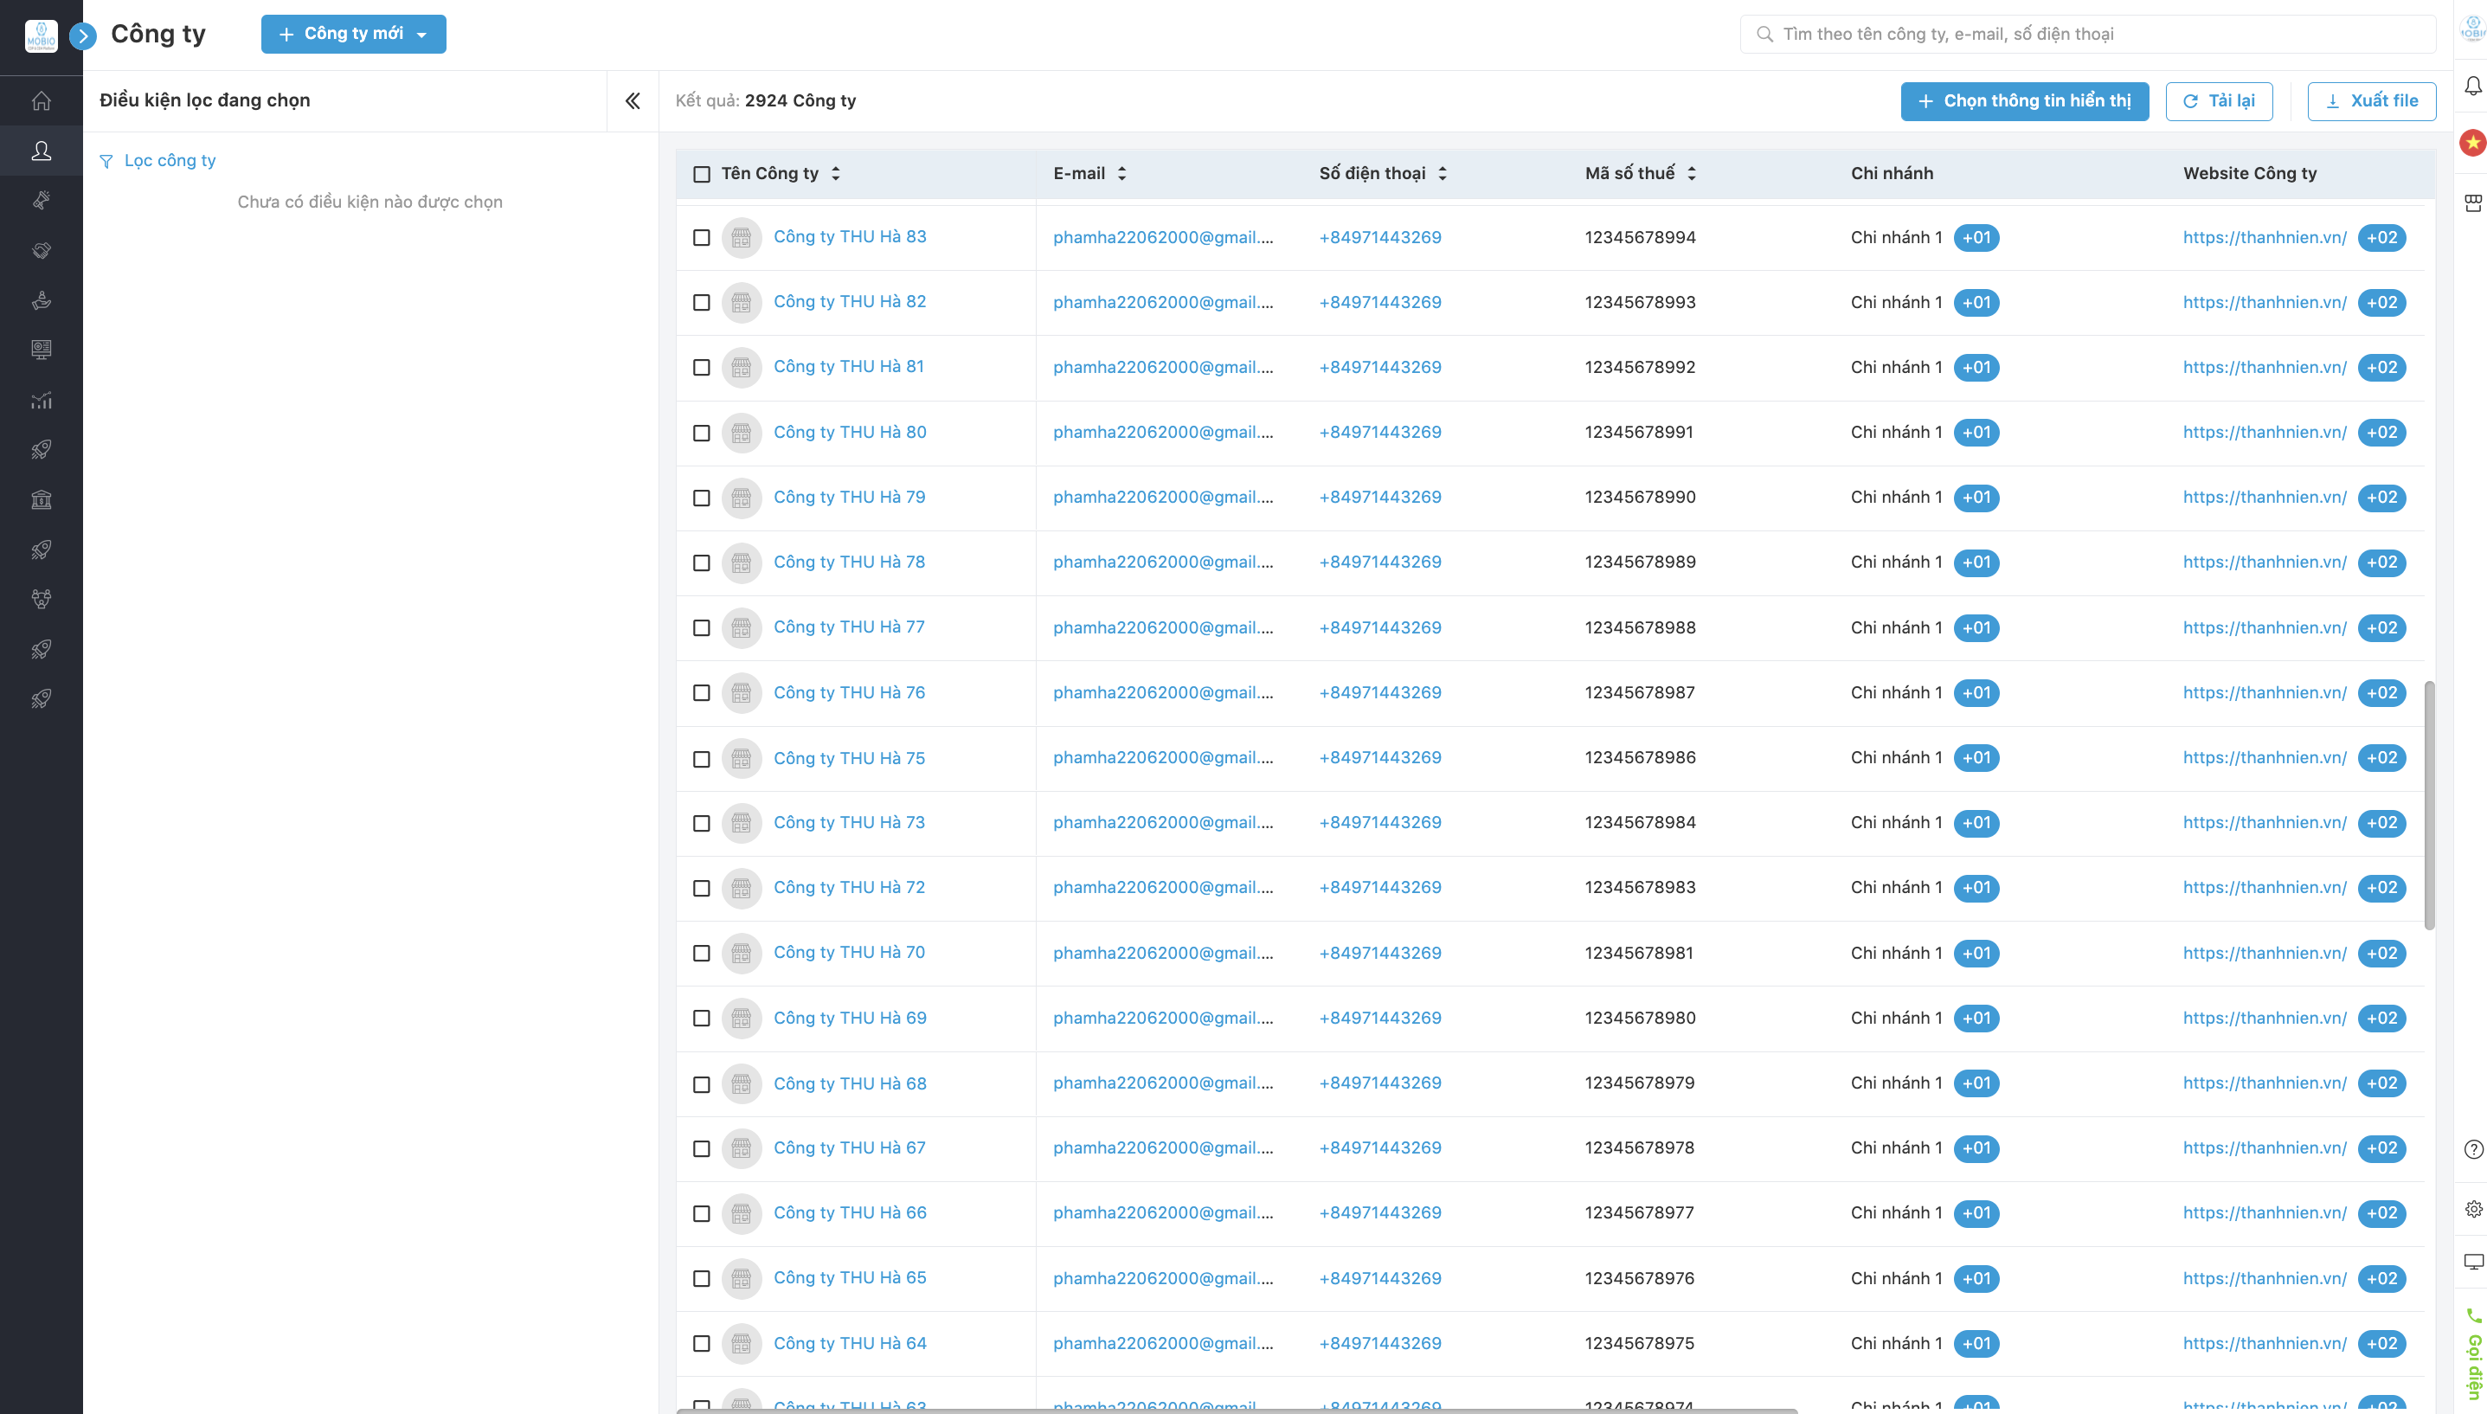Viewport: 2487px width, 1414px height.
Task: Click the home icon in sidebar
Action: tap(41, 101)
